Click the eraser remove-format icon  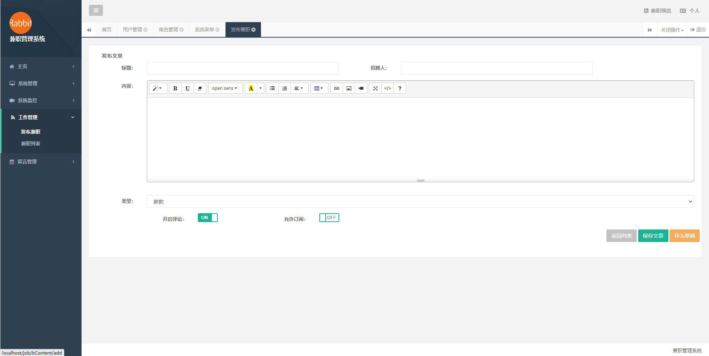pyautogui.click(x=200, y=88)
